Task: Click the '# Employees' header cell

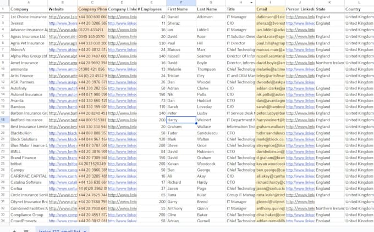Action: point(151,9)
